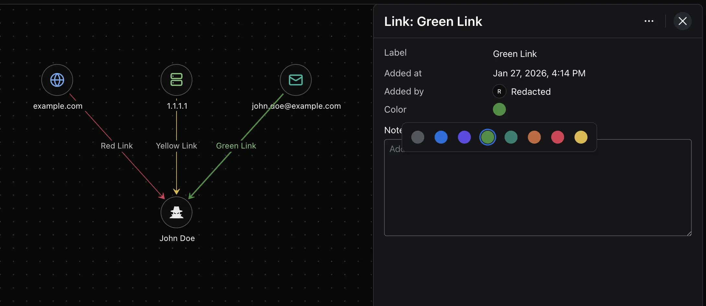The width and height of the screenshot is (706, 306).
Task: Select the Green Link edge label
Action: tap(236, 146)
